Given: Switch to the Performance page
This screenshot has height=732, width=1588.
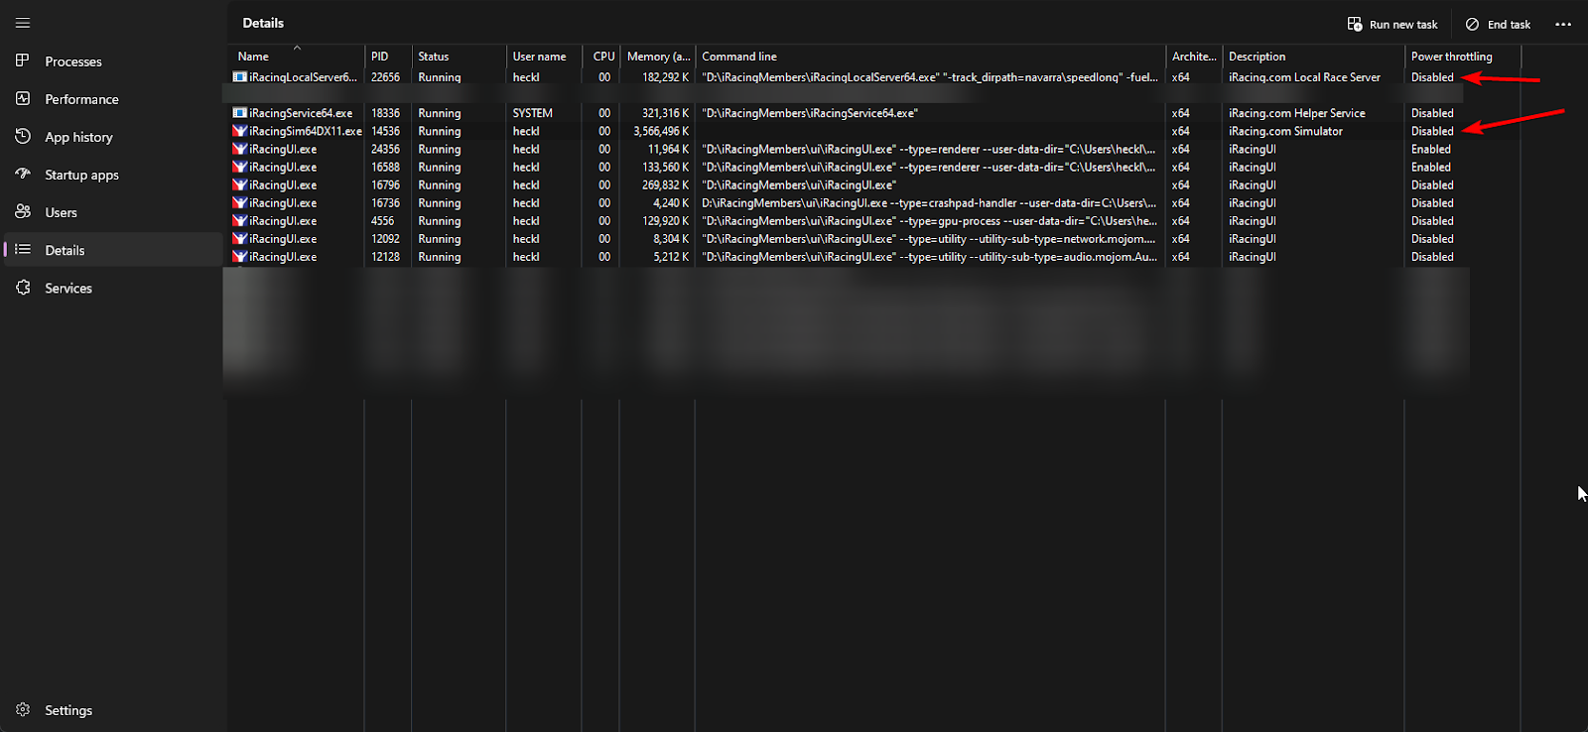Looking at the screenshot, I should pyautogui.click(x=113, y=98).
